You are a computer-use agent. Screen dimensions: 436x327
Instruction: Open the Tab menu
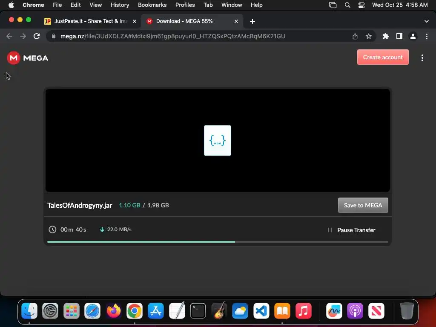(x=208, y=5)
